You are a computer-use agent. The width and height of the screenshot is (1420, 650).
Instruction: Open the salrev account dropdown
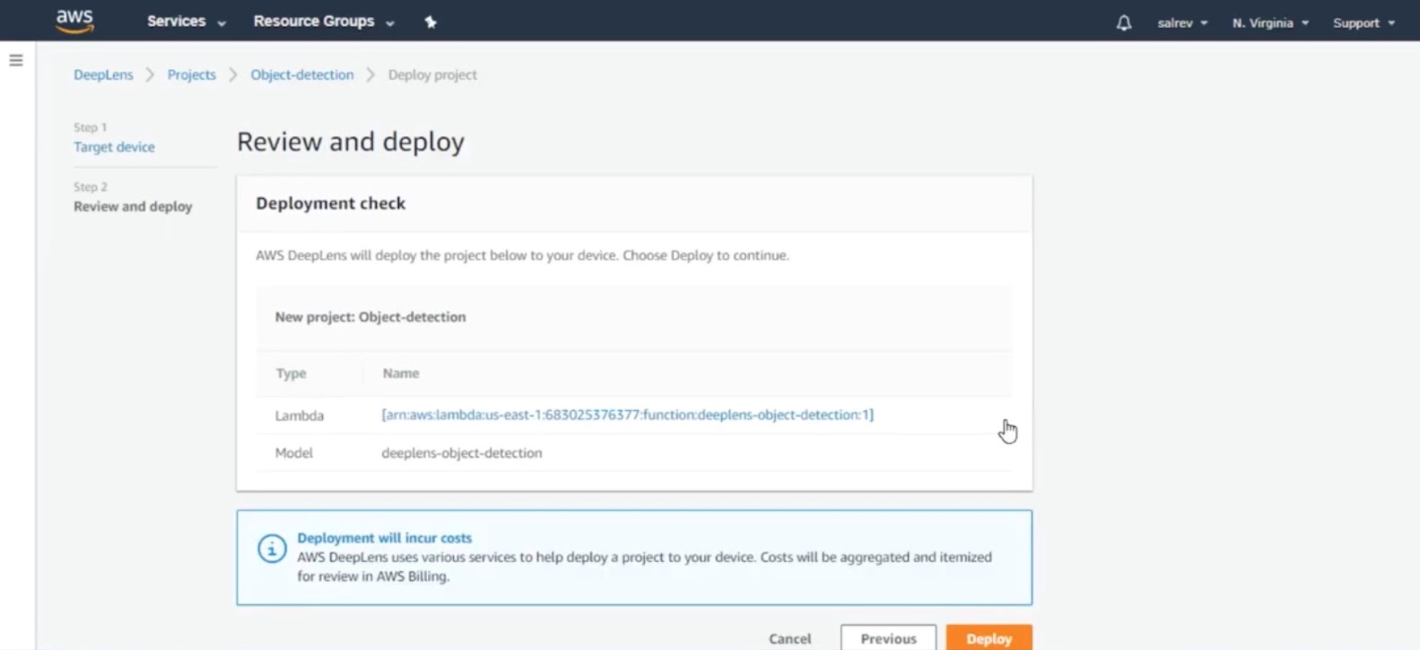1182,23
